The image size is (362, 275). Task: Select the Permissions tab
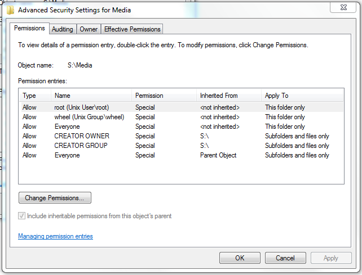point(29,28)
